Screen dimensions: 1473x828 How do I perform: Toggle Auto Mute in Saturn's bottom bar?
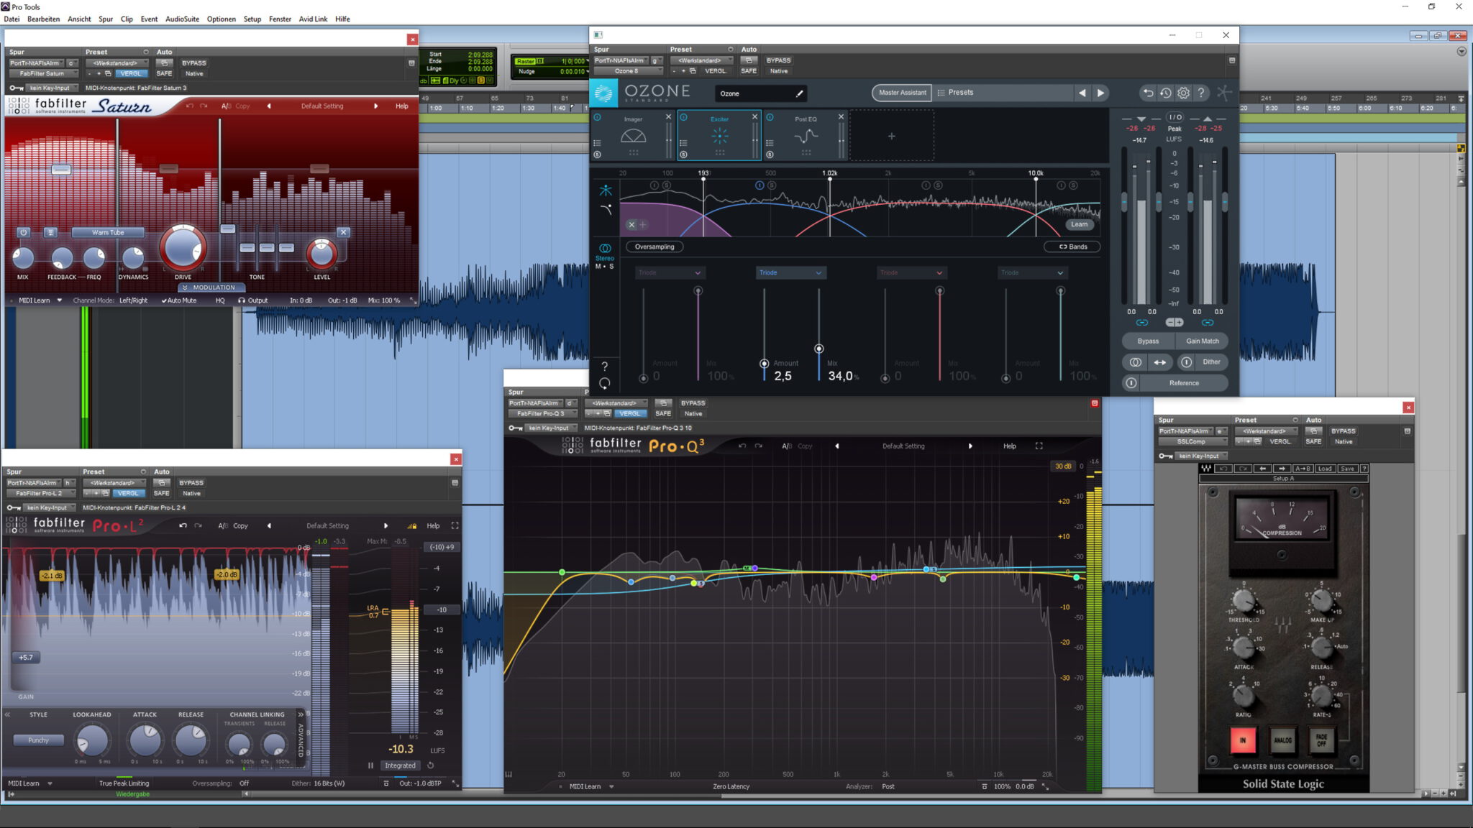(181, 300)
